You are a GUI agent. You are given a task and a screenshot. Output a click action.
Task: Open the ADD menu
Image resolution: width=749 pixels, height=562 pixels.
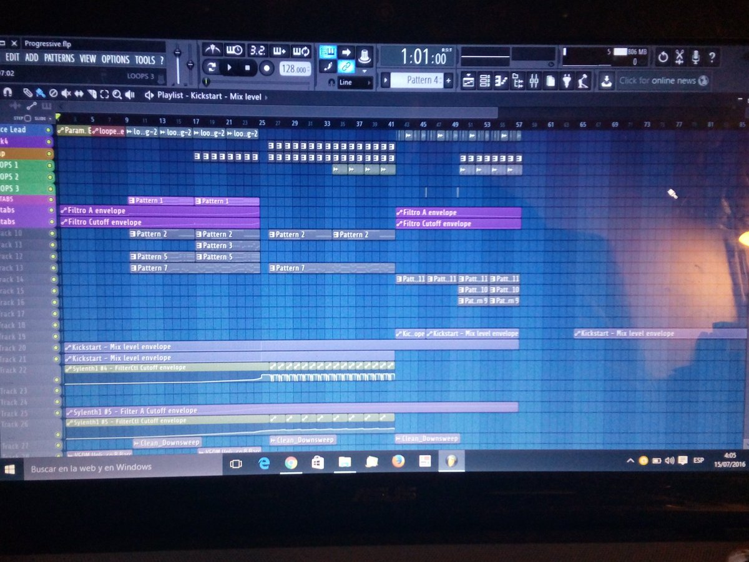coord(31,57)
